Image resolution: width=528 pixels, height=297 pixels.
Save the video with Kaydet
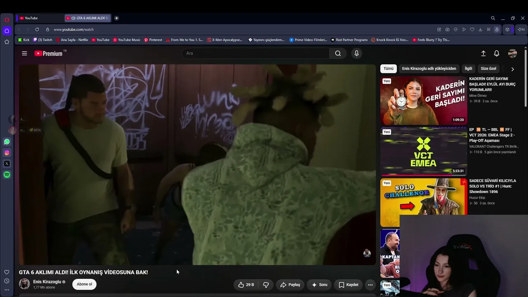[349, 285]
